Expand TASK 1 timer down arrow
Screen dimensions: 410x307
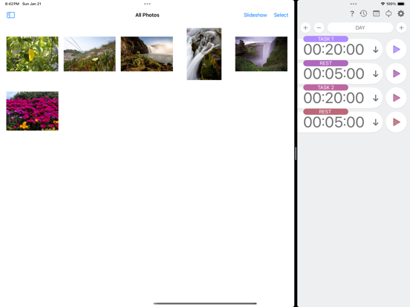(x=376, y=50)
